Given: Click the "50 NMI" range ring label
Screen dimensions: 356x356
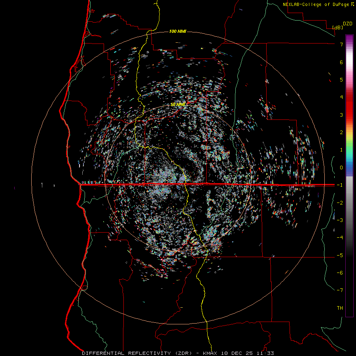Looking at the screenshot, I should [x=178, y=104].
